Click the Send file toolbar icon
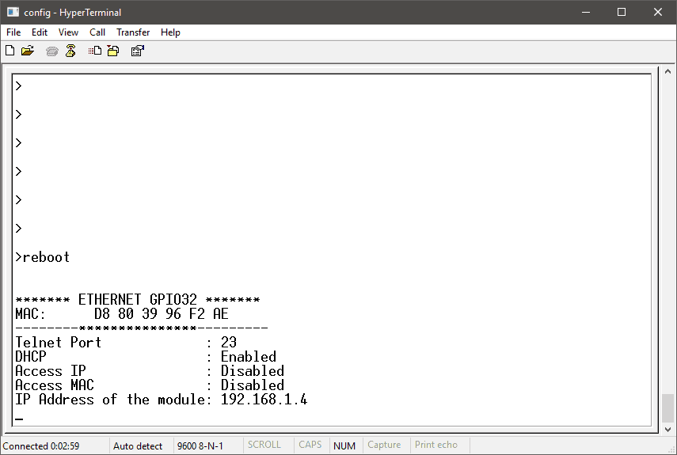 pos(95,51)
